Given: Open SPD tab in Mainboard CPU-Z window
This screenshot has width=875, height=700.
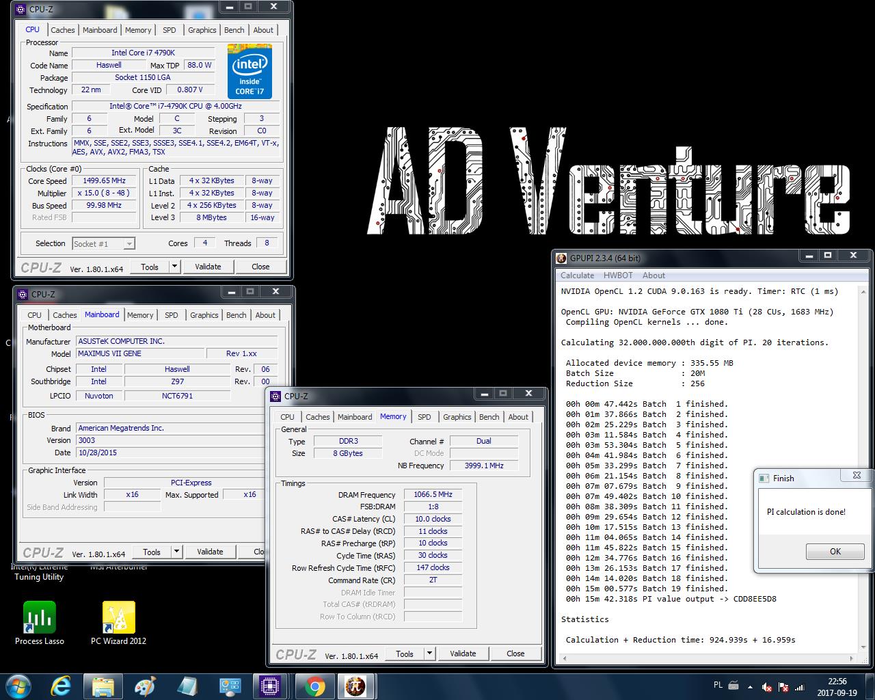Looking at the screenshot, I should (172, 315).
